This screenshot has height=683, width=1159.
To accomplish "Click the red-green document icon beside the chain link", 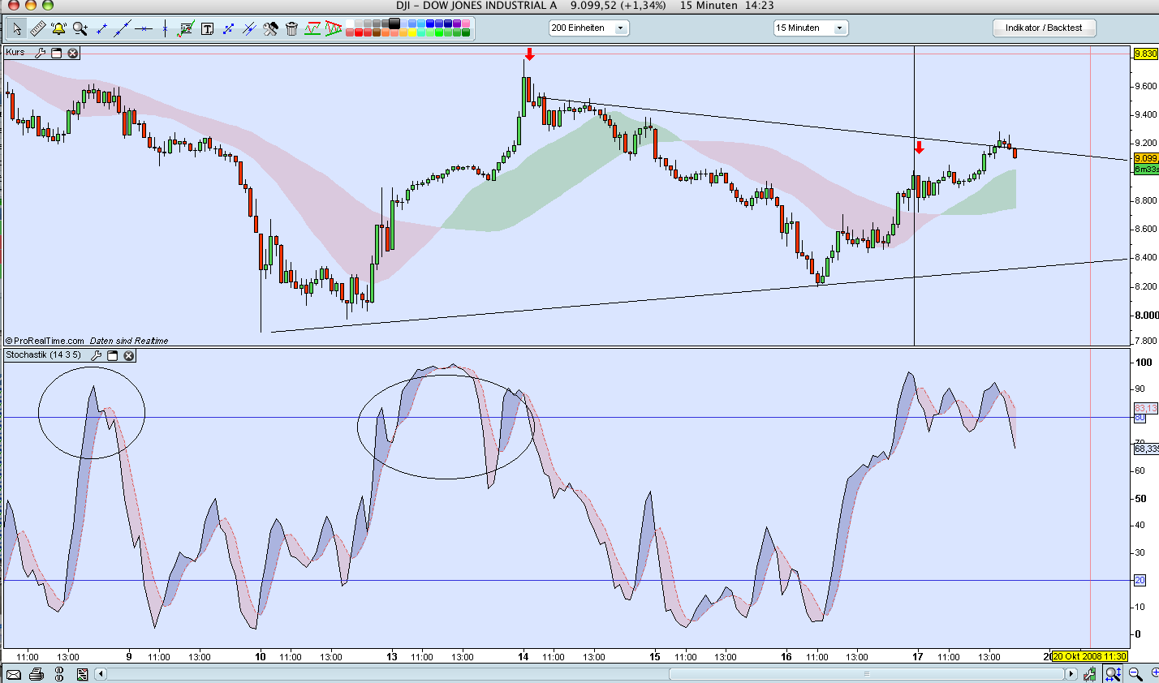I will pos(82,674).
